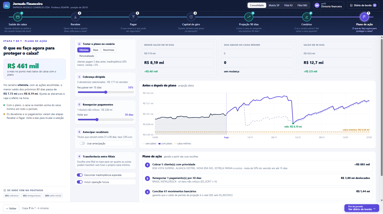383x214 pixels.
Task: Click the R$ 3,80 mi deslocados amount
Action: (x=355, y=178)
